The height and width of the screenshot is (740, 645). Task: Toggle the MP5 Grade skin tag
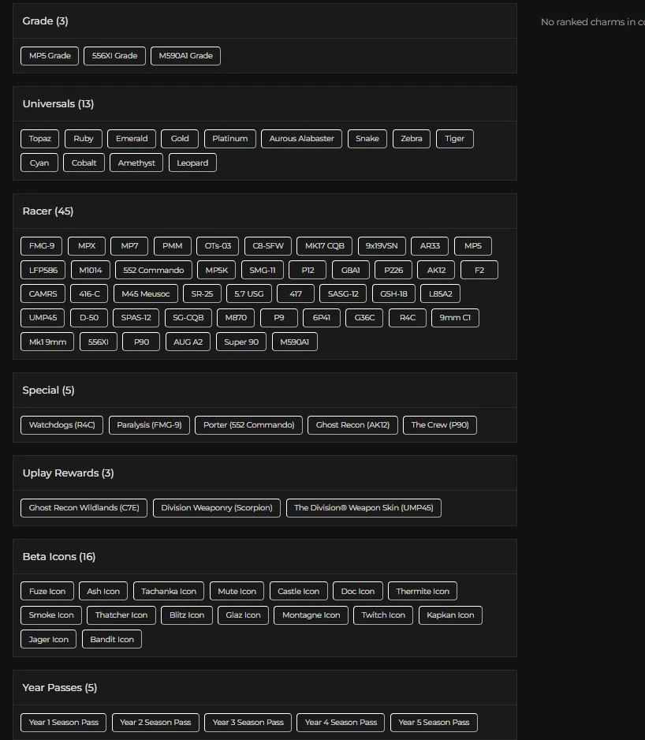50,56
